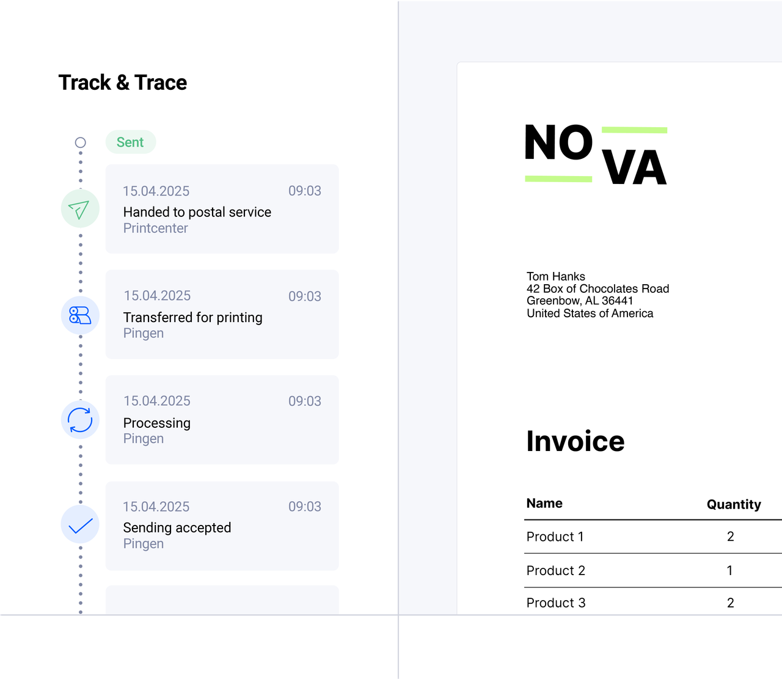Click the green underline above VA
This screenshot has width=782, height=679.
634,130
